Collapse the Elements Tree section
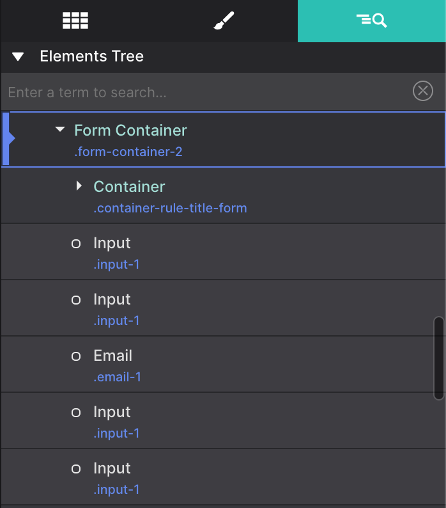Viewport: 446px width, 508px height. point(18,57)
